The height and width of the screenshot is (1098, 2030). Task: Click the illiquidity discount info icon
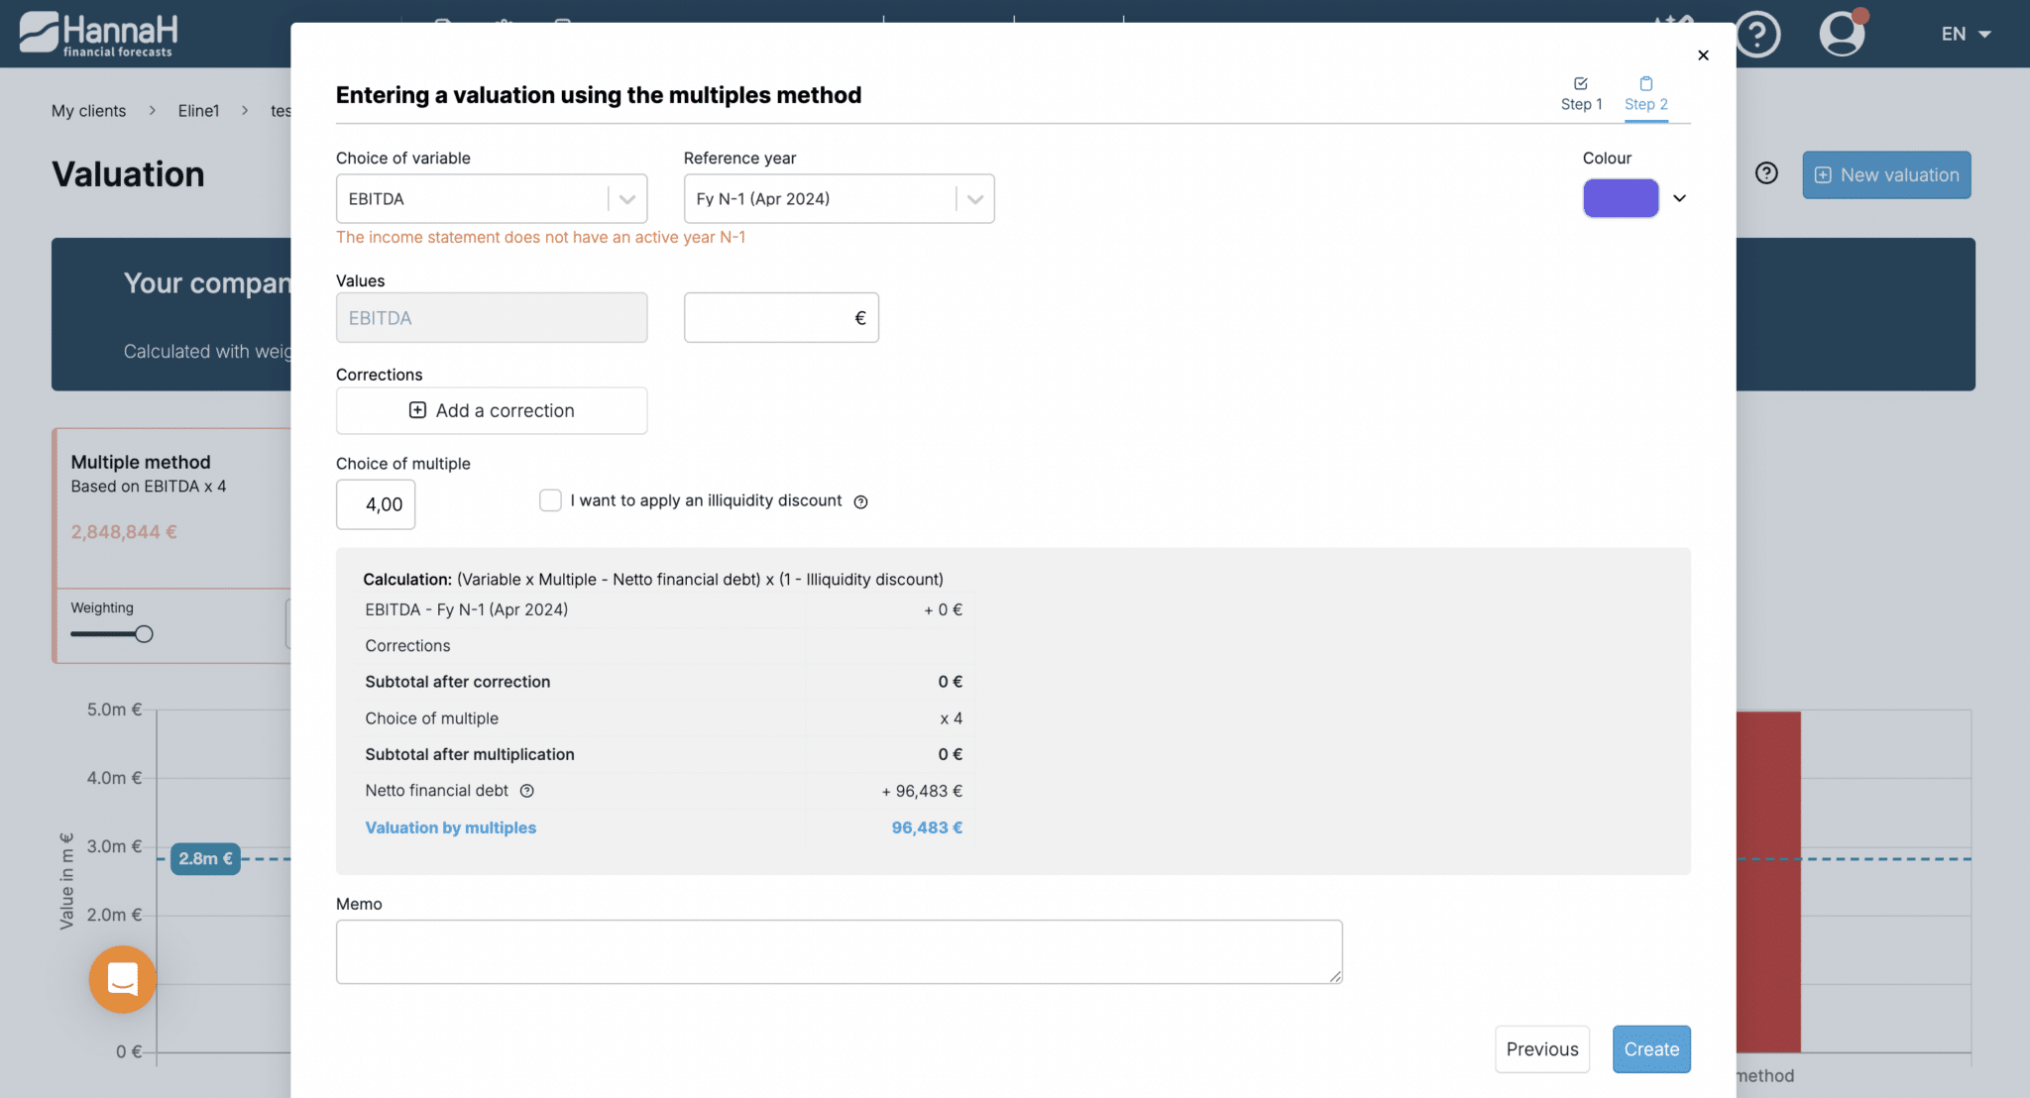(x=860, y=501)
